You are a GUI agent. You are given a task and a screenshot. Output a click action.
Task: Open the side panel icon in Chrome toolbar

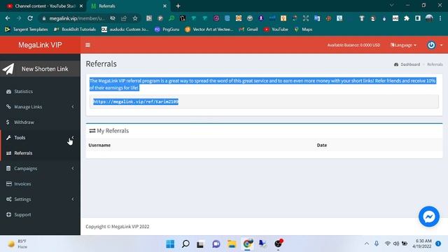(x=418, y=18)
